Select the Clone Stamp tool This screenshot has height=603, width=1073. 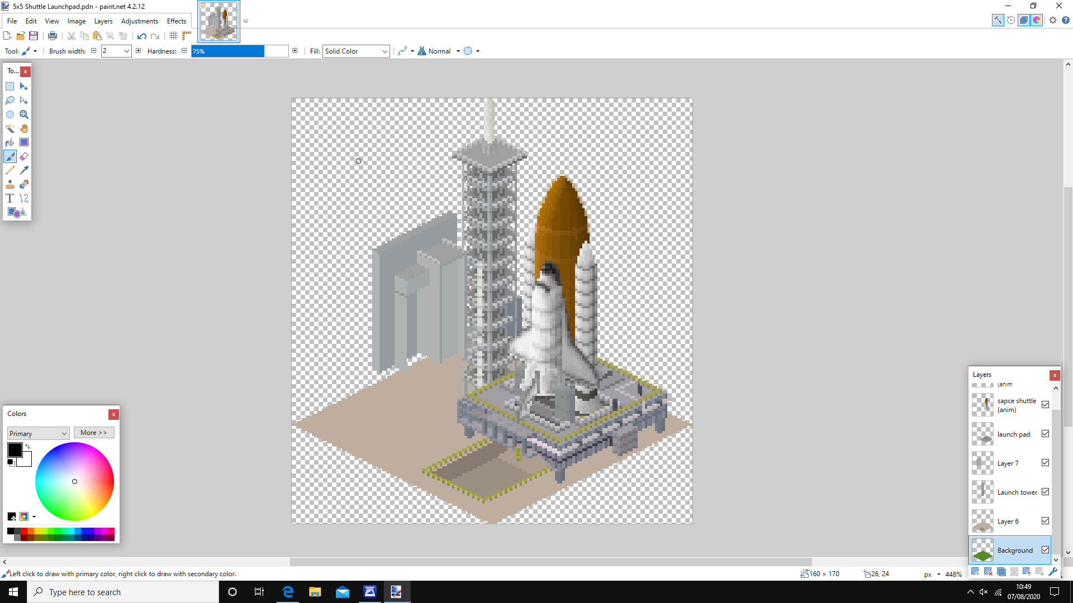coord(10,184)
